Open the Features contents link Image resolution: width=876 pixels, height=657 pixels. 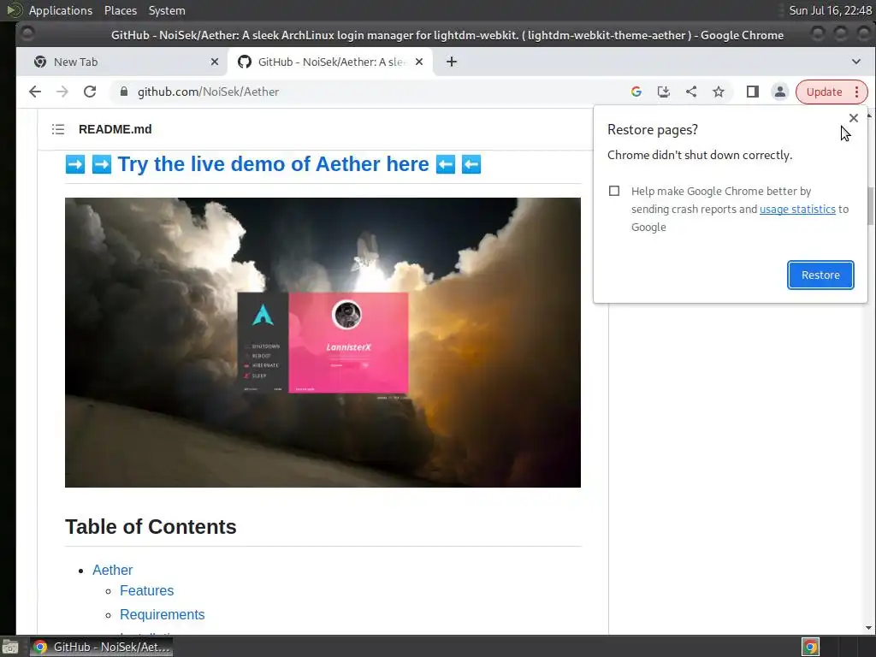(x=146, y=590)
